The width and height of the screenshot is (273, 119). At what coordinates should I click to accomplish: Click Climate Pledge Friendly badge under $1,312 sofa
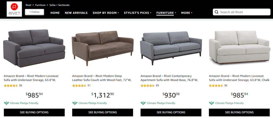(90, 103)
